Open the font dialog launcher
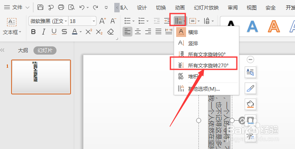The width and height of the screenshot is (295, 149). click(117, 39)
